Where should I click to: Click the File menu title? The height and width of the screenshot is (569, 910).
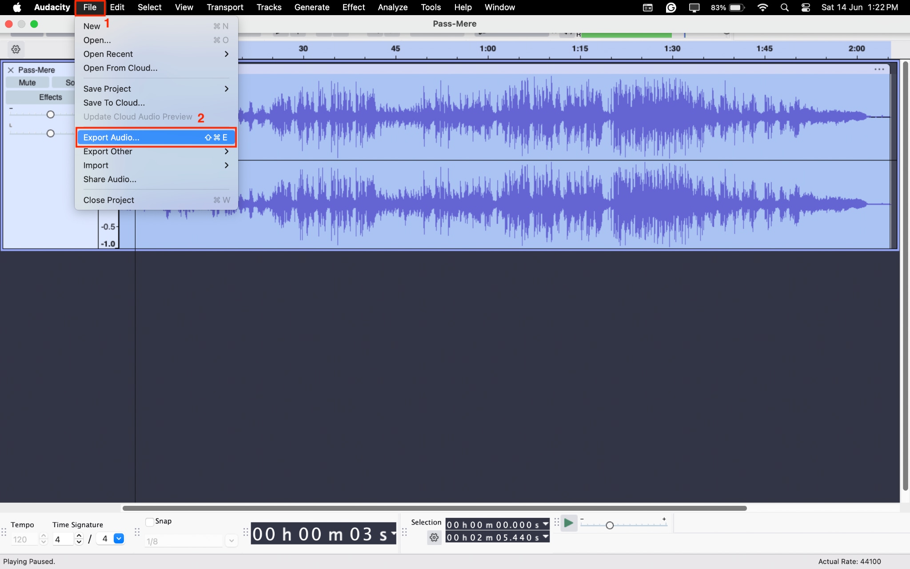(90, 7)
